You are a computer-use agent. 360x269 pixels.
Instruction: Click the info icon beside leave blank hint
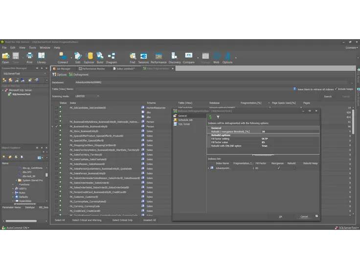pos(294,89)
